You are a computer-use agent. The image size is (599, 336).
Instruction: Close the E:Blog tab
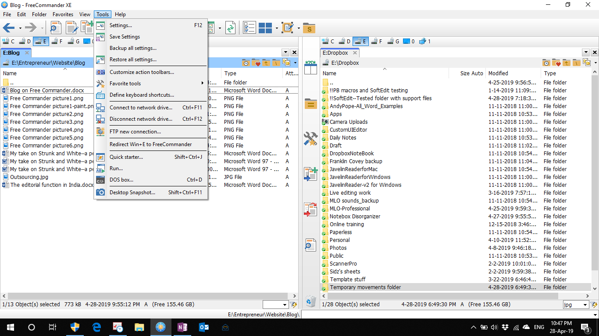tap(27, 52)
